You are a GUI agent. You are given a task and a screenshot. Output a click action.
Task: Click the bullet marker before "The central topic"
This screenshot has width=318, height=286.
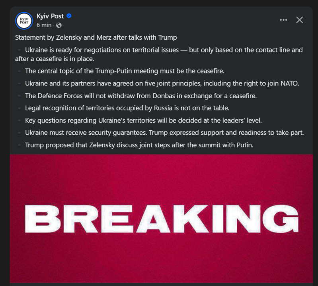[x=19, y=71]
